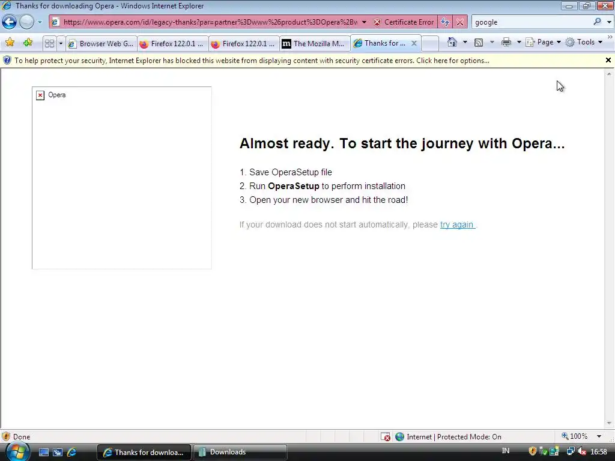This screenshot has width=615, height=461.
Task: Select the Thanks for... tab
Action: [x=380, y=43]
